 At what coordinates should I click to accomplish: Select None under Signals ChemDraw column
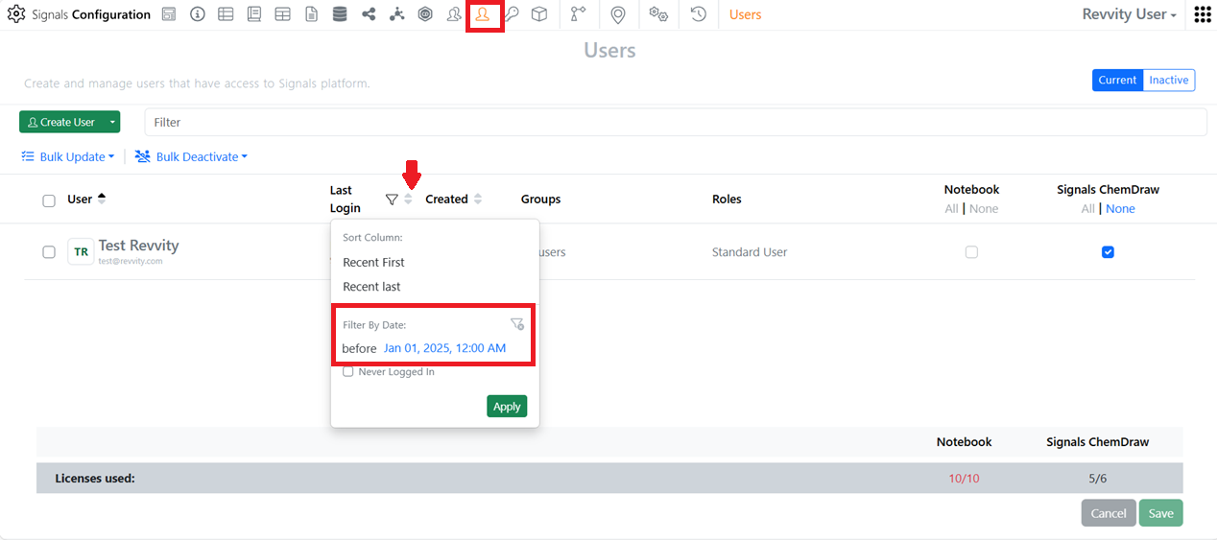[x=1120, y=208]
